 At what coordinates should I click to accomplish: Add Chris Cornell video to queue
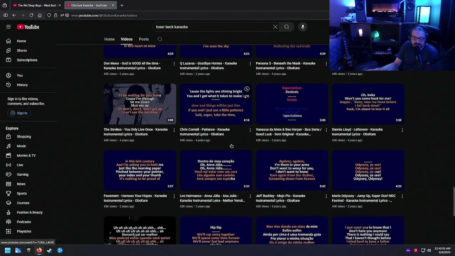[247, 97]
